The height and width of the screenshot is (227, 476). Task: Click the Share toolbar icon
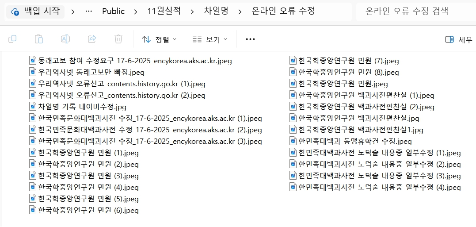92,39
